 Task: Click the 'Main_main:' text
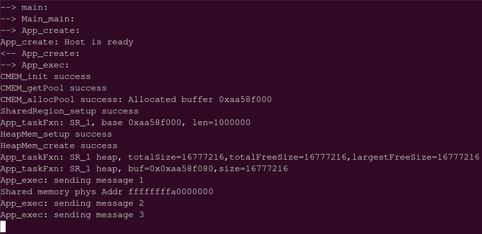coord(48,19)
